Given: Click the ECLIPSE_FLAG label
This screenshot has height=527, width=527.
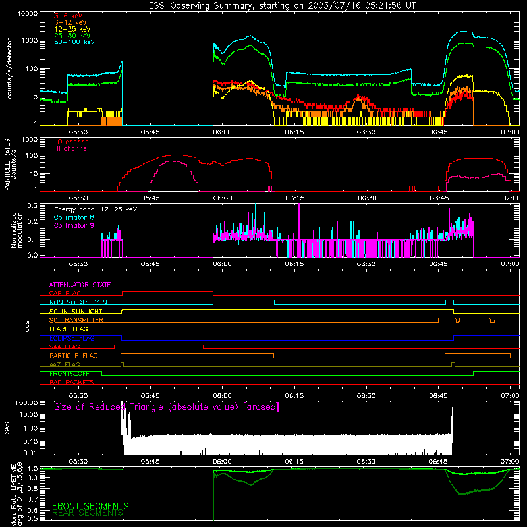Looking at the screenshot, I should pyautogui.click(x=72, y=338).
